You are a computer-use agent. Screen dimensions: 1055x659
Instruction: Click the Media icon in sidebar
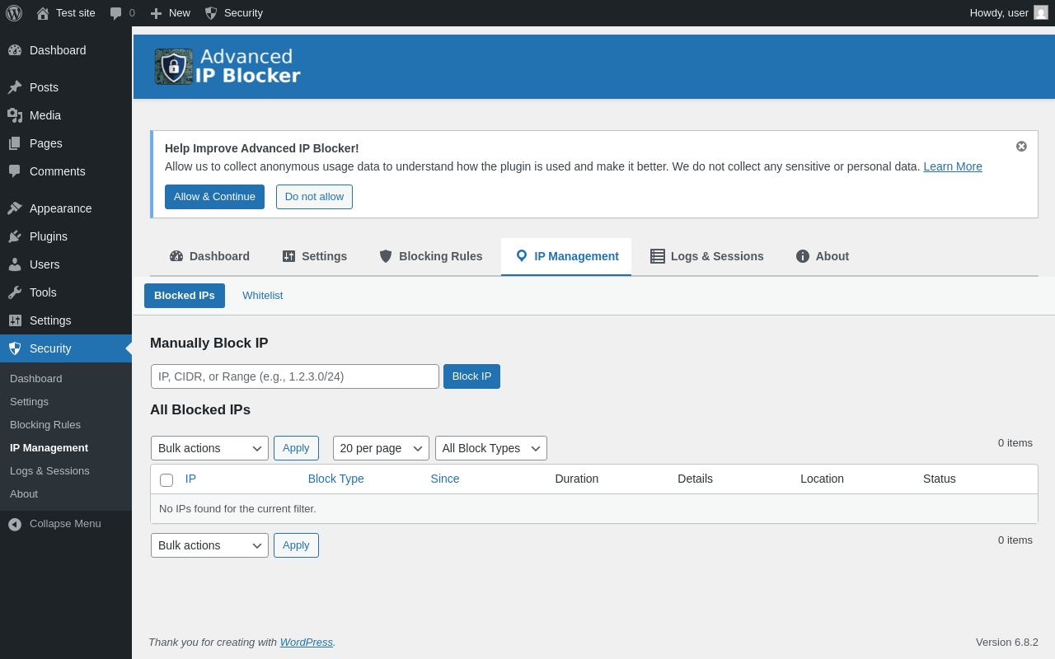point(15,115)
